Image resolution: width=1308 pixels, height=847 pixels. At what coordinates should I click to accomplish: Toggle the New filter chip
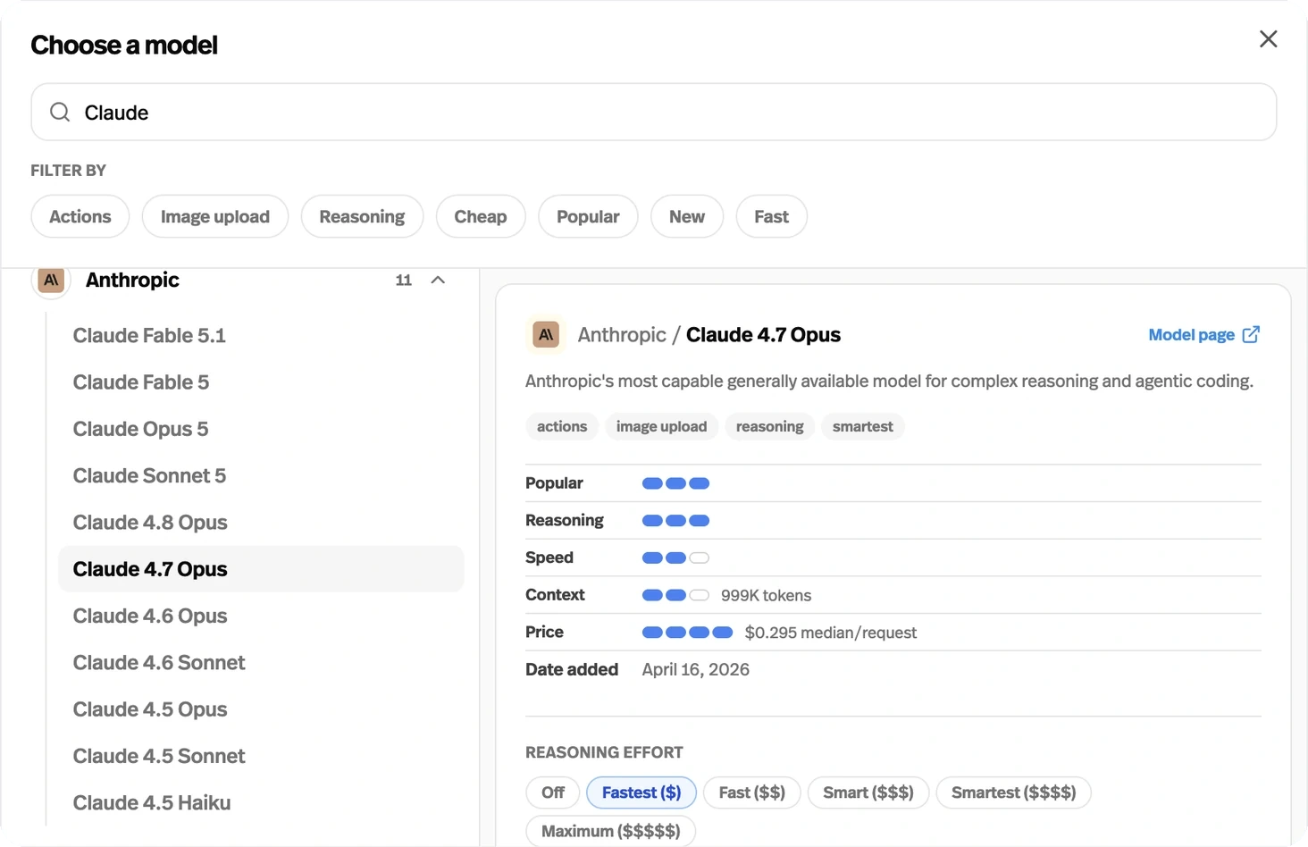pyautogui.click(x=687, y=216)
